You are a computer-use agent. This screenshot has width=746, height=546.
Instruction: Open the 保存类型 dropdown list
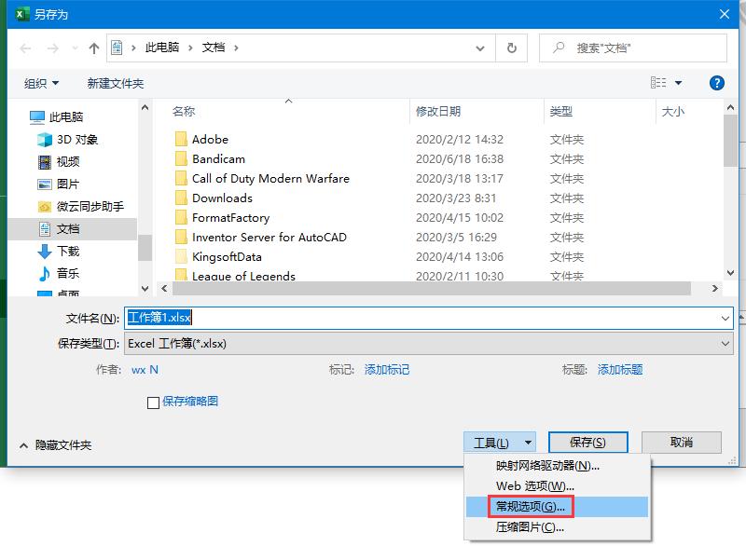click(x=724, y=345)
